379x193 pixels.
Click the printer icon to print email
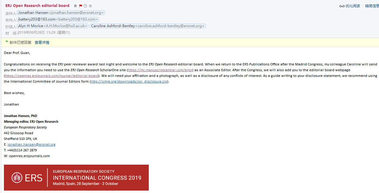click(x=91, y=6)
